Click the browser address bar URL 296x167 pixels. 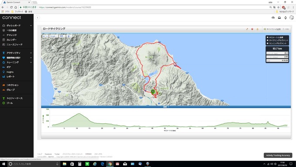click(x=65, y=7)
